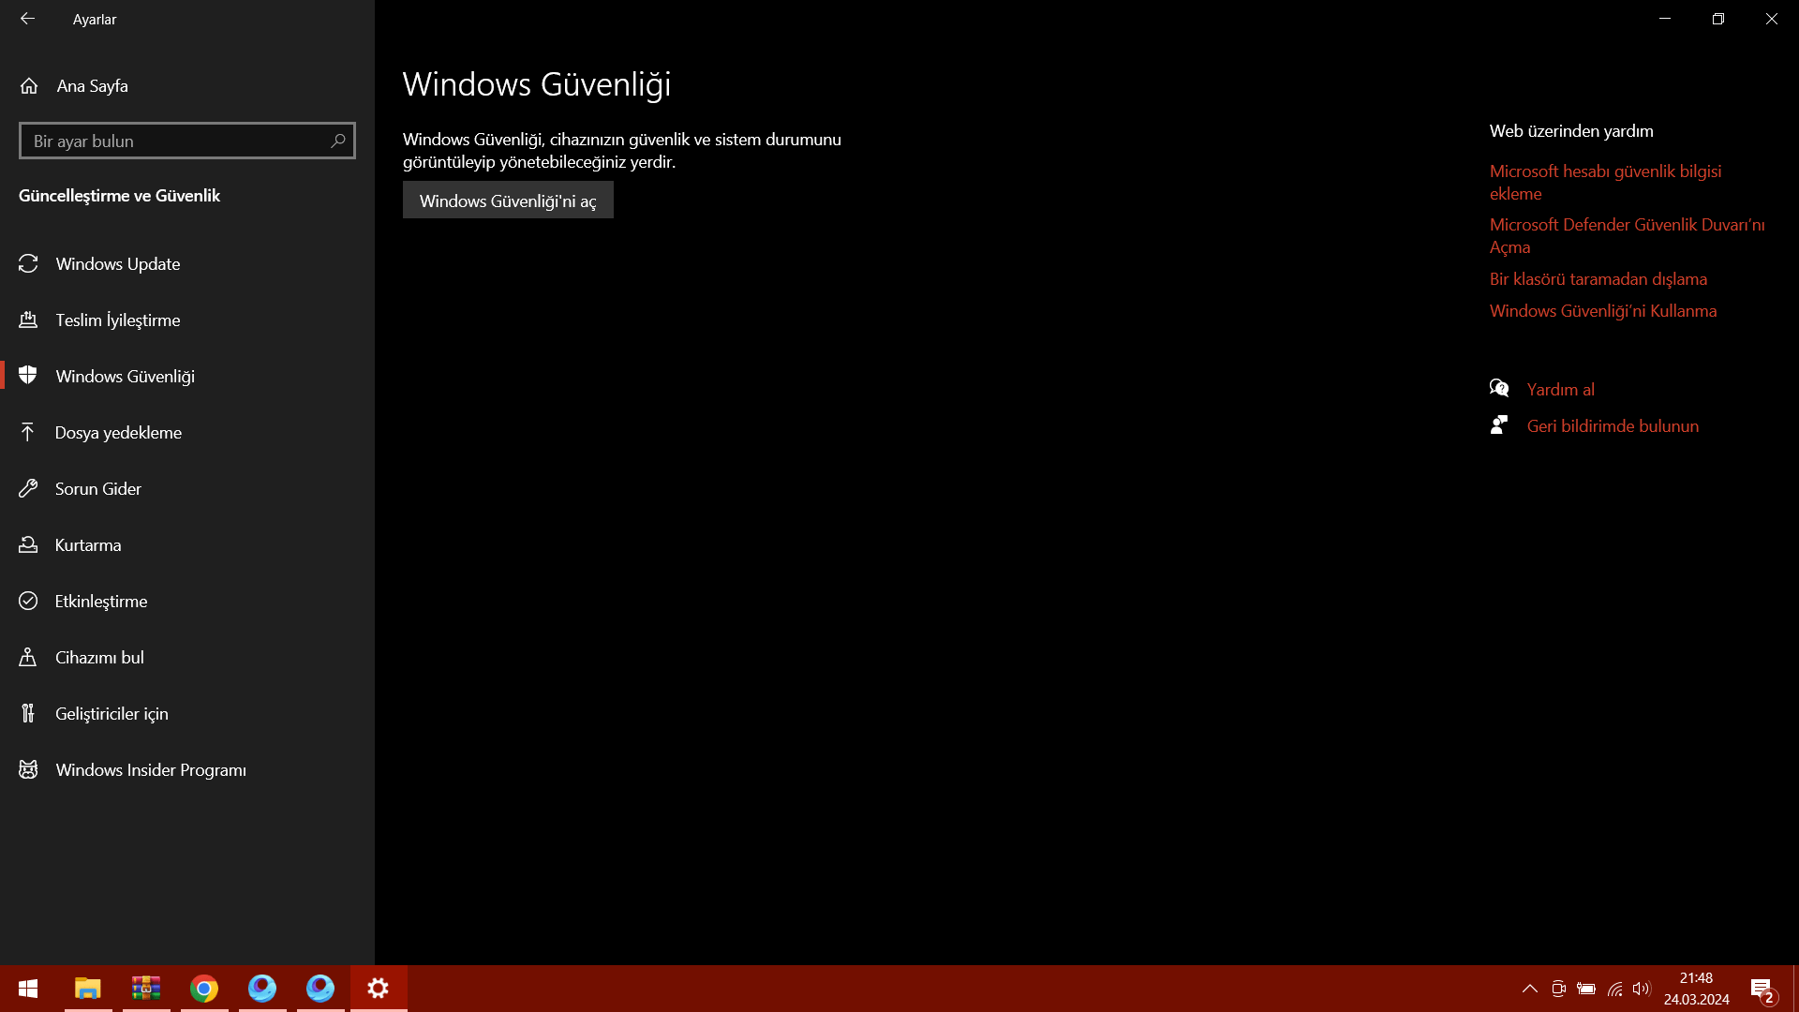Open Windows Güvenliği'ni Kullanma help link

click(1603, 311)
